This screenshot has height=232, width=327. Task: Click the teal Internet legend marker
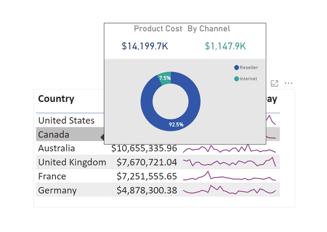point(236,79)
